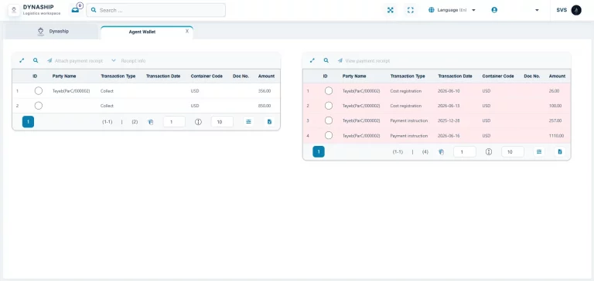Viewport: 594px width, 281px height.
Task: Click the 100.00 amount cell
Action: pos(555,106)
